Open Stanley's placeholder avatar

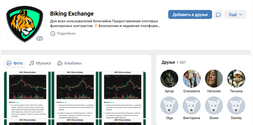pos(236,105)
